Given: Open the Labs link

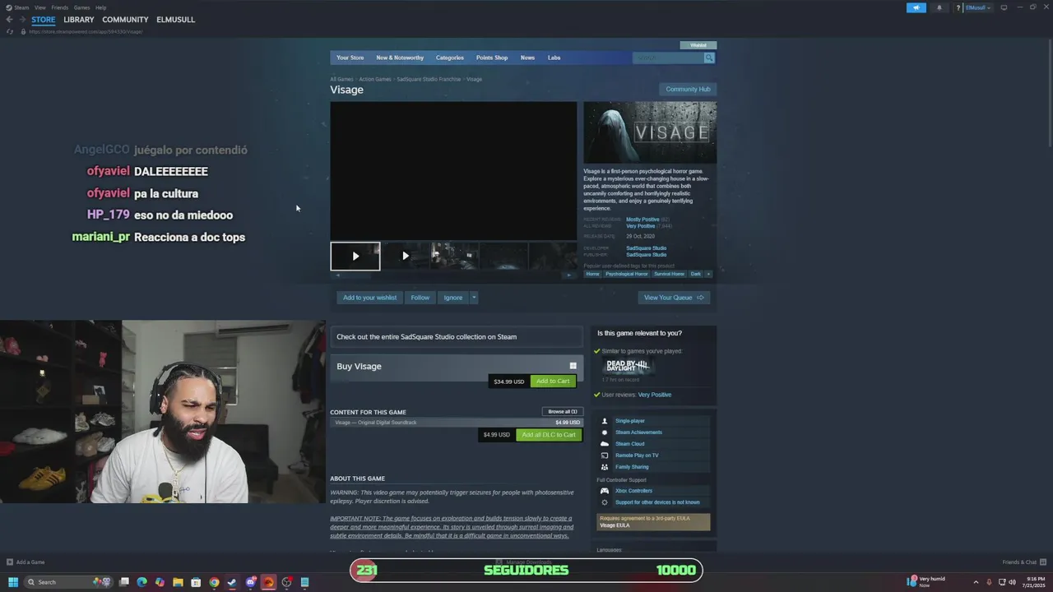Looking at the screenshot, I should 554,58.
